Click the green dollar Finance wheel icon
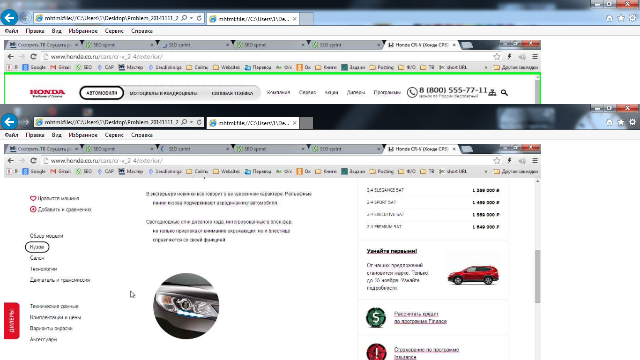 click(x=376, y=317)
